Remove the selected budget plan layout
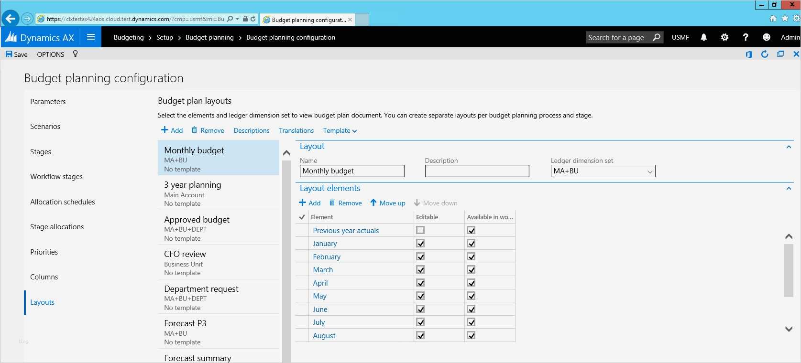 tap(208, 130)
